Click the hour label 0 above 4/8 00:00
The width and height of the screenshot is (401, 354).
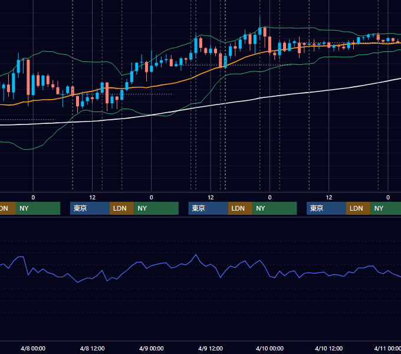tap(33, 198)
